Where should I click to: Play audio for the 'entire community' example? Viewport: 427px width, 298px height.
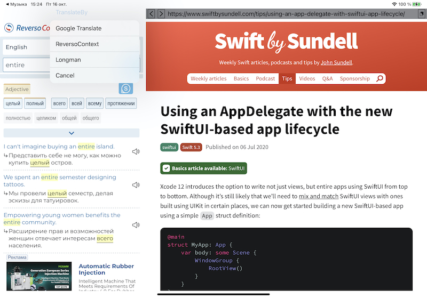coord(136,224)
